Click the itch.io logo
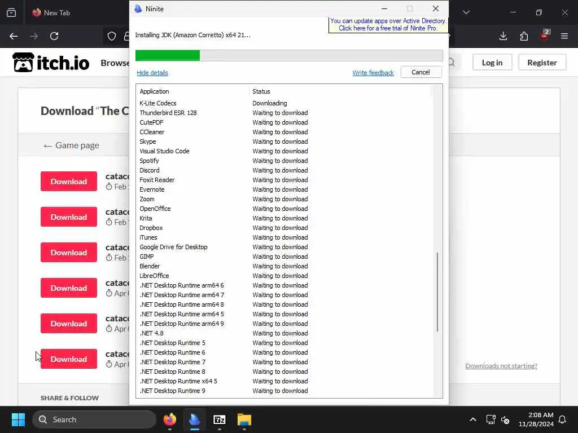This screenshot has height=433, width=578. tap(51, 63)
